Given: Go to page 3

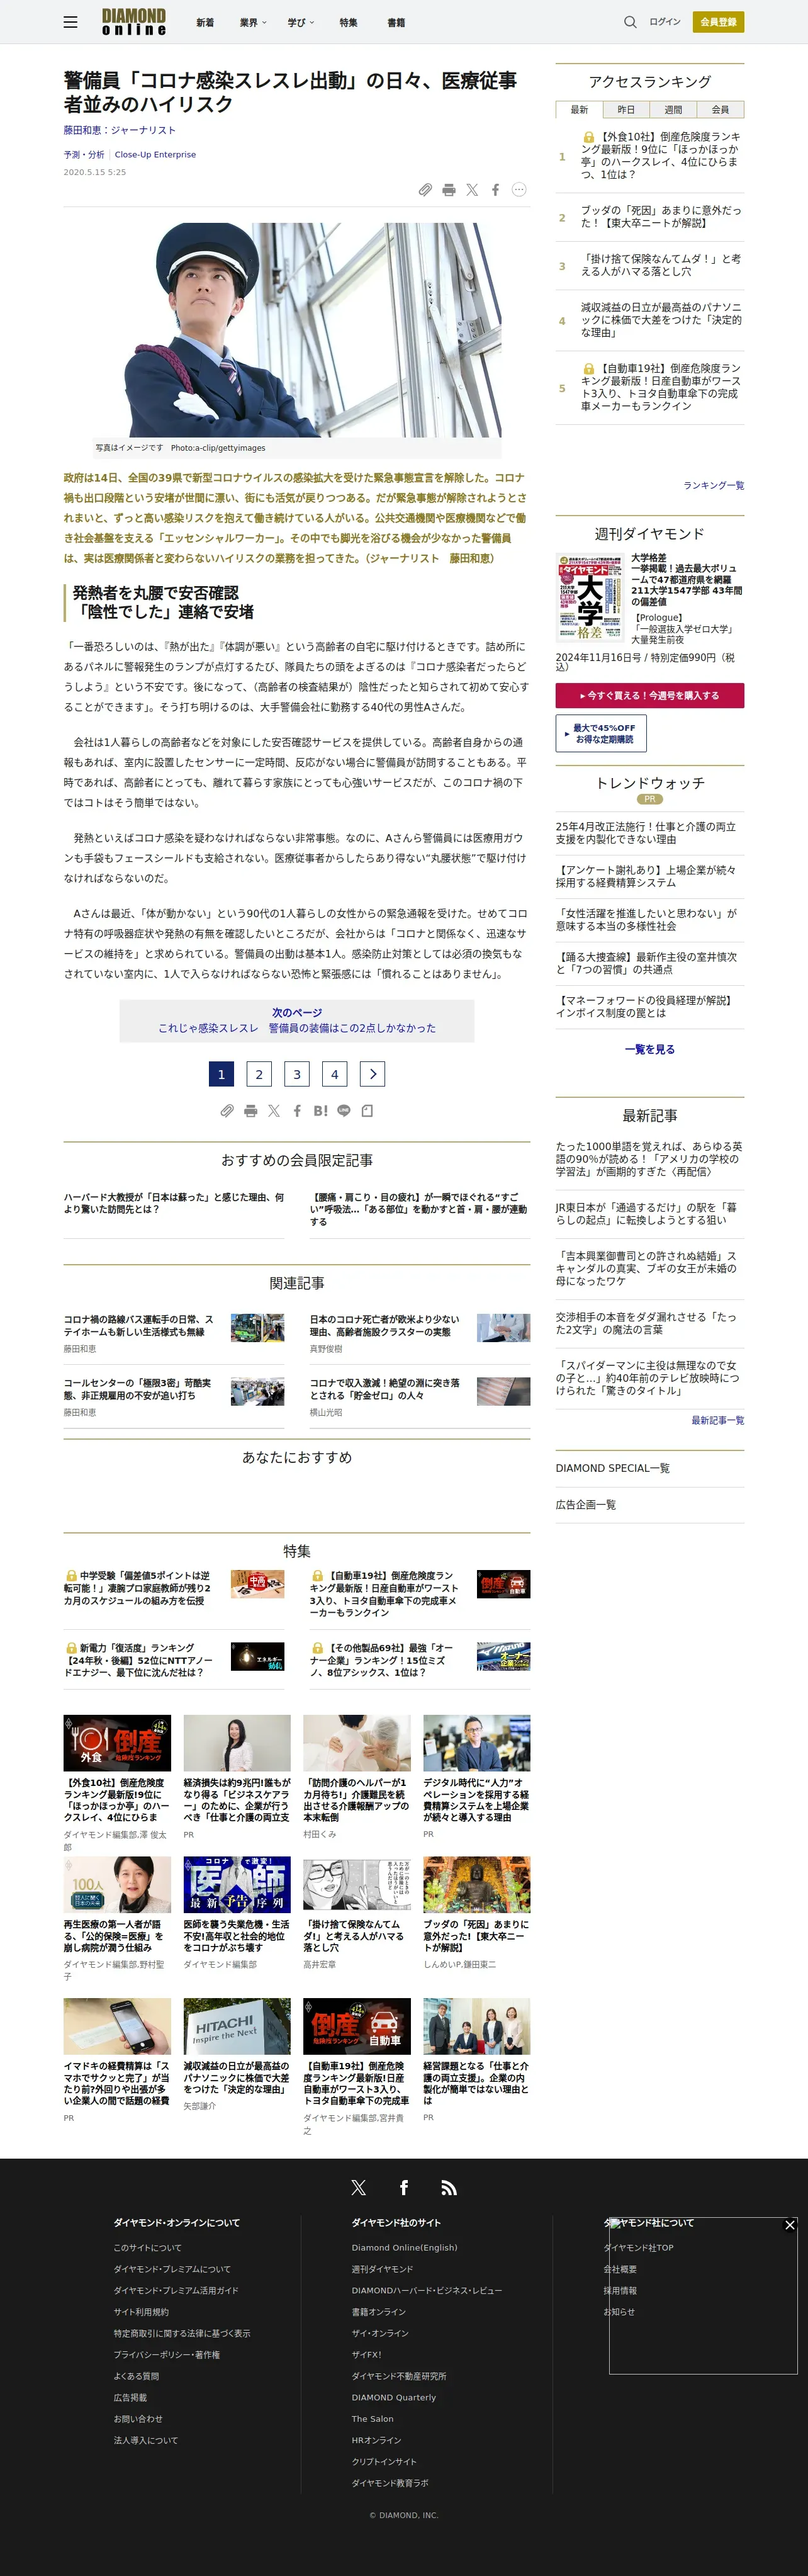Looking at the screenshot, I should (297, 1074).
